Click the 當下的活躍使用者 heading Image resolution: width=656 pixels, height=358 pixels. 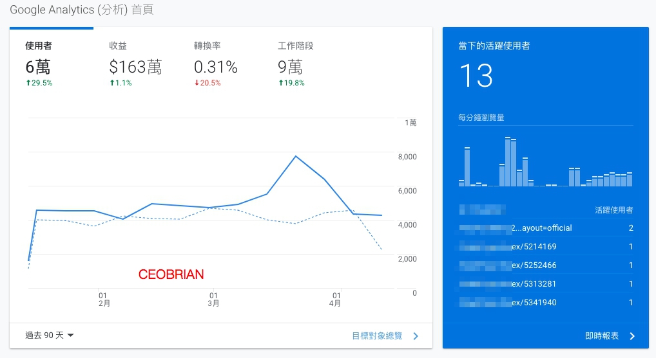(x=494, y=46)
